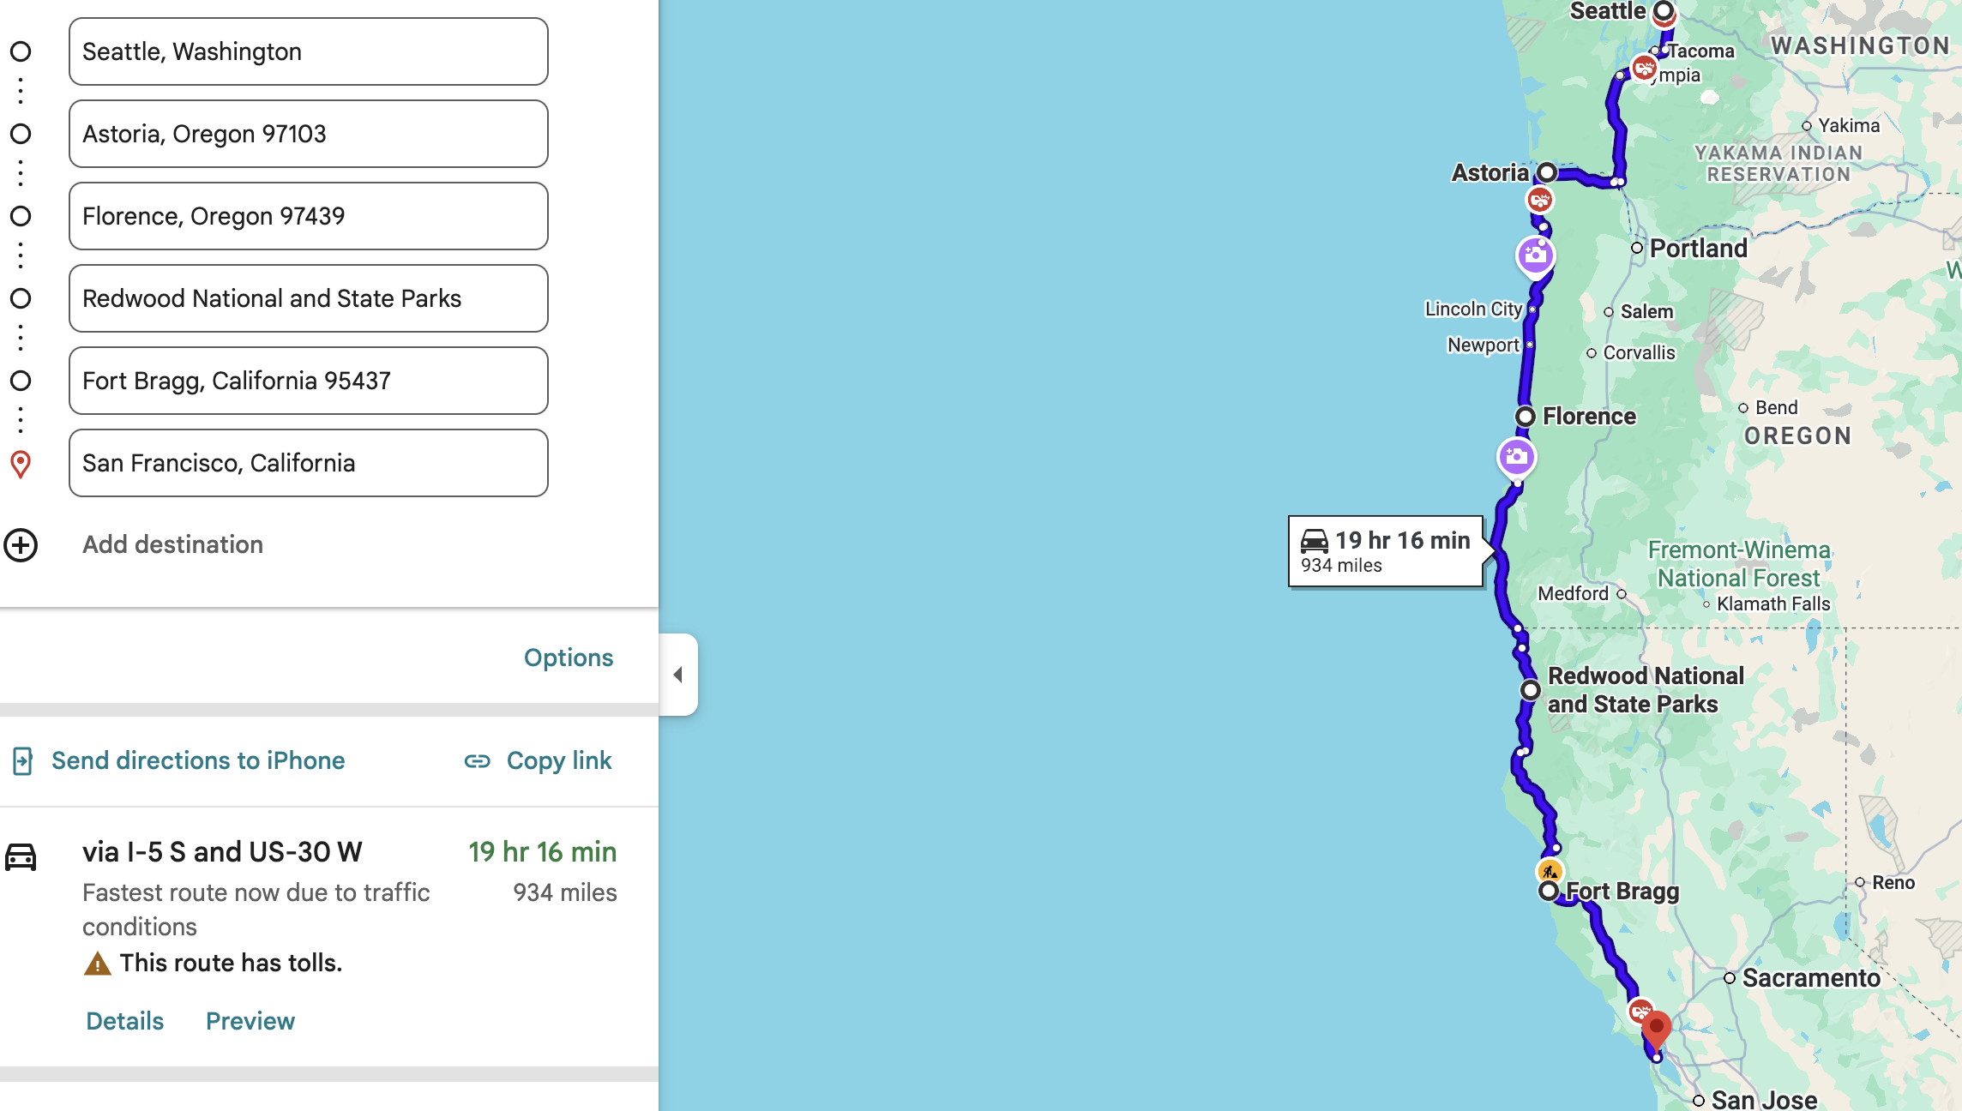Screen dimensions: 1962x1111
Task: Open the photo spot icon south of Astoria
Action: tap(1534, 254)
